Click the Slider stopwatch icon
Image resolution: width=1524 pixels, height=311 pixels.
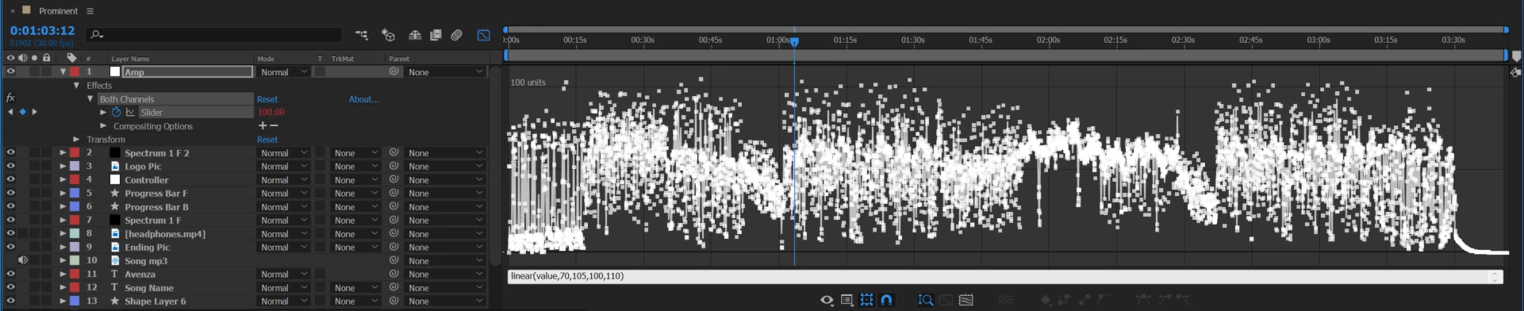[x=117, y=113]
